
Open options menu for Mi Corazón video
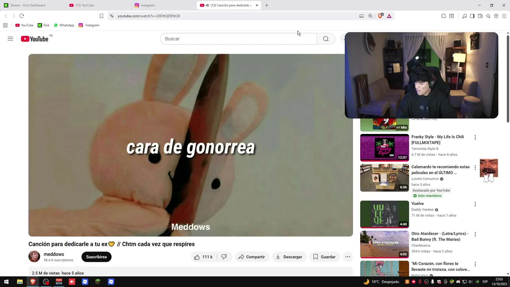click(x=475, y=264)
